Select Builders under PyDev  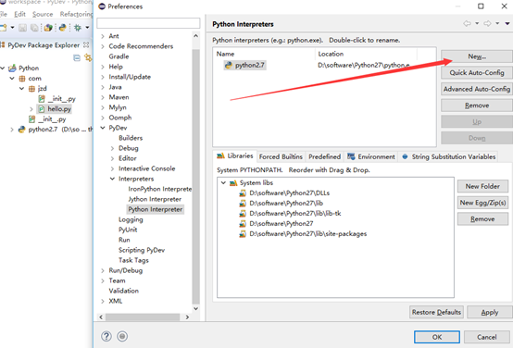pyautogui.click(x=131, y=138)
